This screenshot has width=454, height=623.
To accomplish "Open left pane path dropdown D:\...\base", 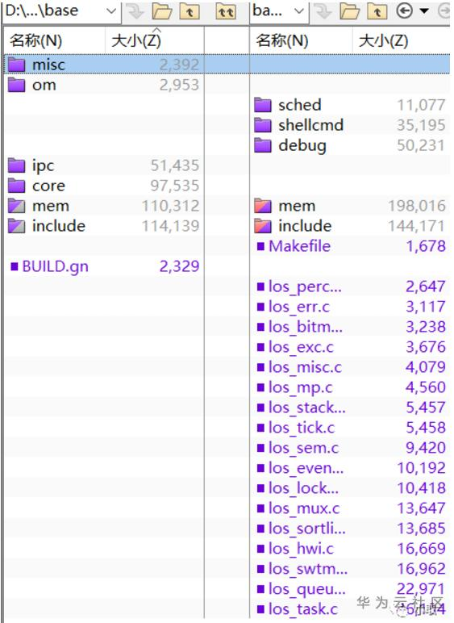I will pyautogui.click(x=110, y=11).
